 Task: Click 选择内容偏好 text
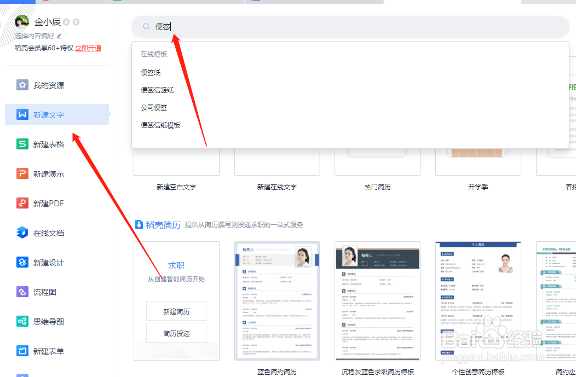34,36
